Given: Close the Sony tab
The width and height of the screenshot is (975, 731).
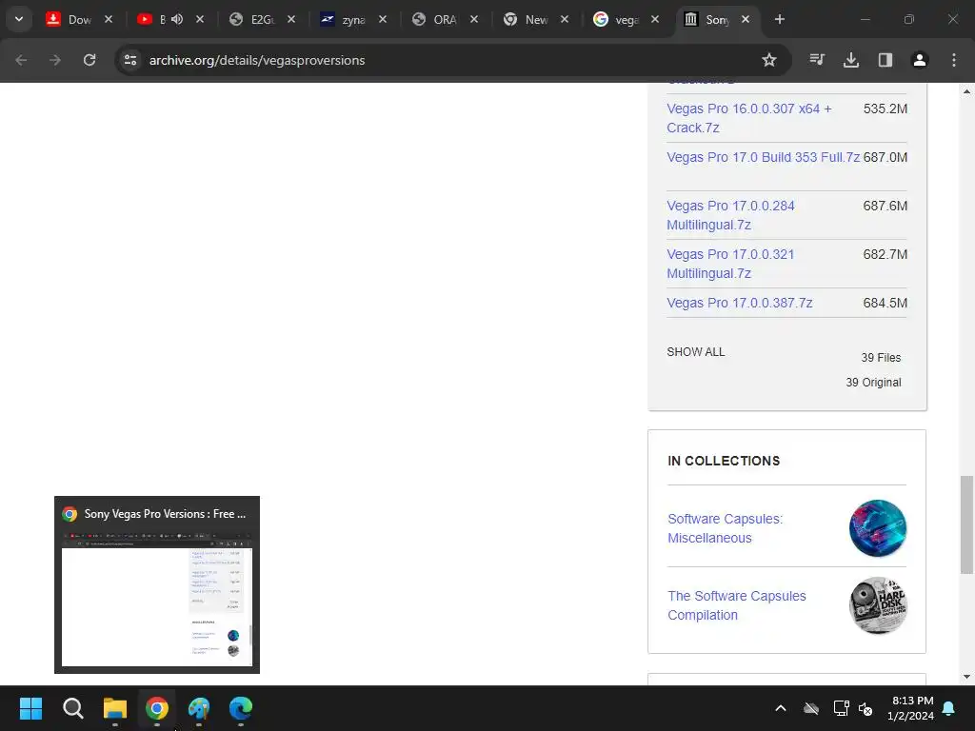Looking at the screenshot, I should click(746, 19).
